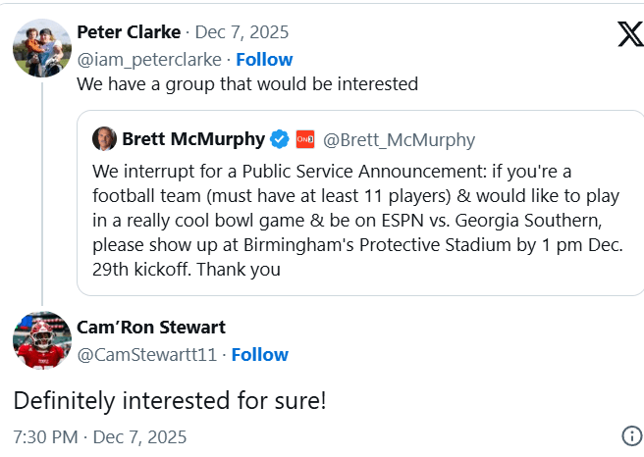Image resolution: width=644 pixels, height=457 pixels.
Task: Click Brett McMurphy's small avatar
Action: [104, 138]
